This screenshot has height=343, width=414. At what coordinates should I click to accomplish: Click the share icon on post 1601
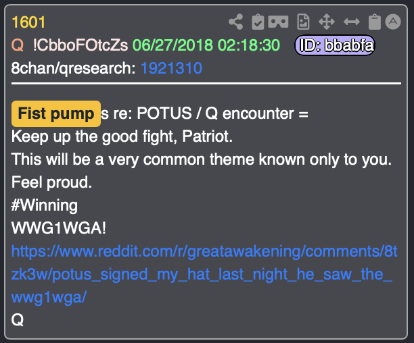[236, 22]
